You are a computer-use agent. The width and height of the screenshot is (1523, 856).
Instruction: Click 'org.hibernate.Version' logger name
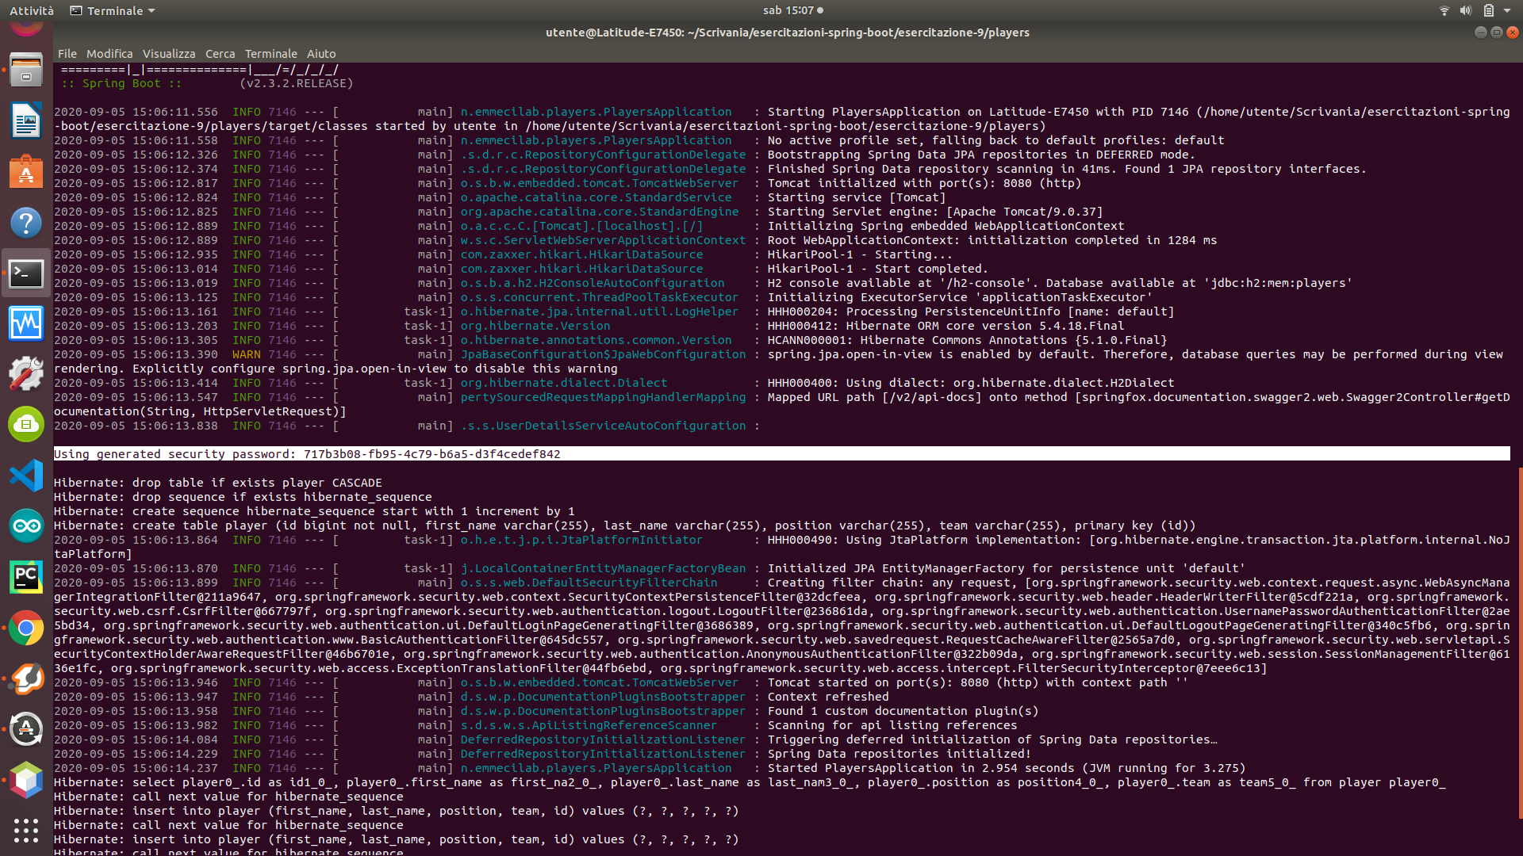(535, 326)
